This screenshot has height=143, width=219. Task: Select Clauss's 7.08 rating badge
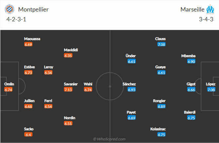click(161, 45)
